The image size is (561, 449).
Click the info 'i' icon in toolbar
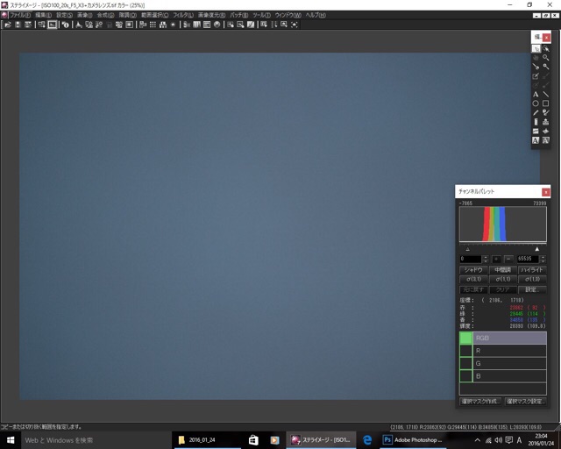coord(66,25)
